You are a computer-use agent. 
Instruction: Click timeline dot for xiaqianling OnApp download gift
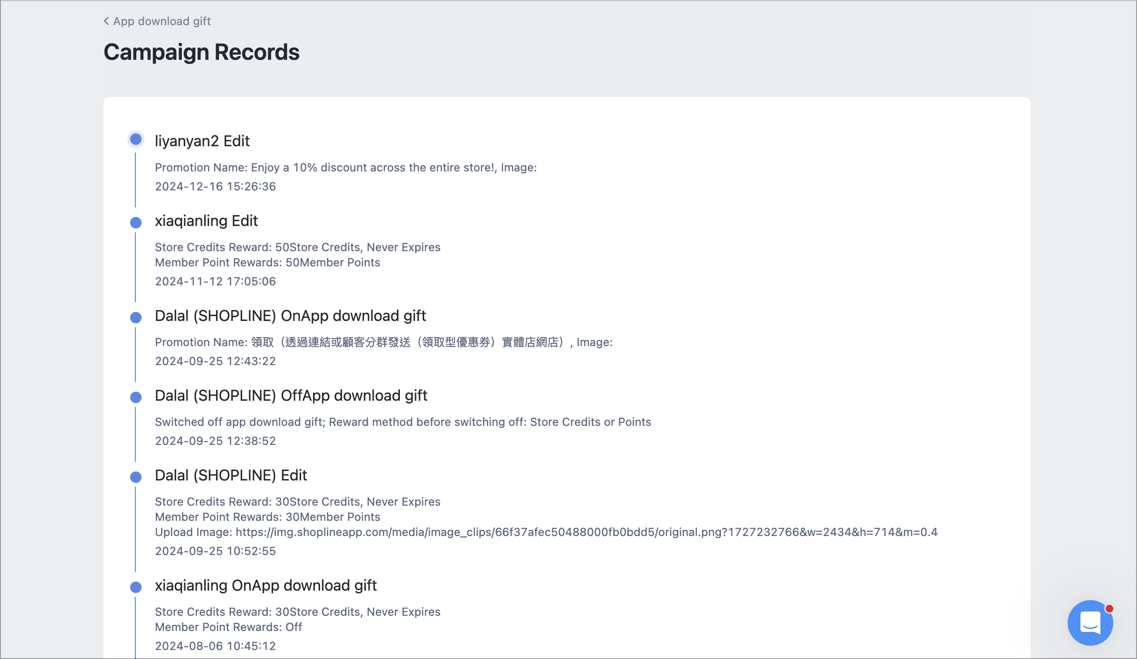(x=136, y=587)
